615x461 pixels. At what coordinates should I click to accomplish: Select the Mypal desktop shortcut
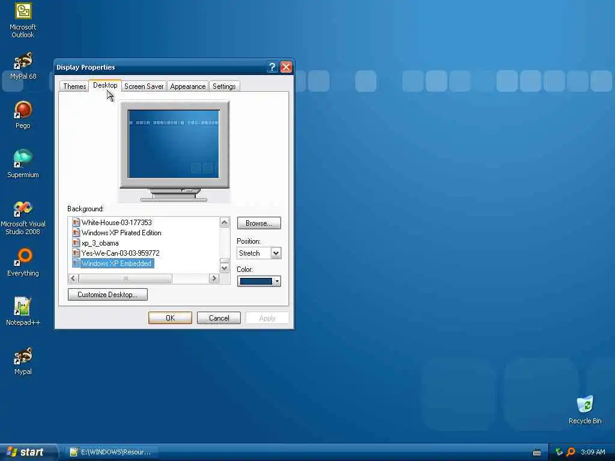click(x=23, y=361)
